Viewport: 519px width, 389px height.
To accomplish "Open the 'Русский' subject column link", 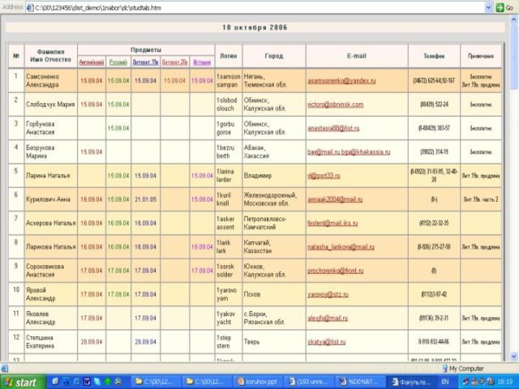I will click(x=118, y=62).
